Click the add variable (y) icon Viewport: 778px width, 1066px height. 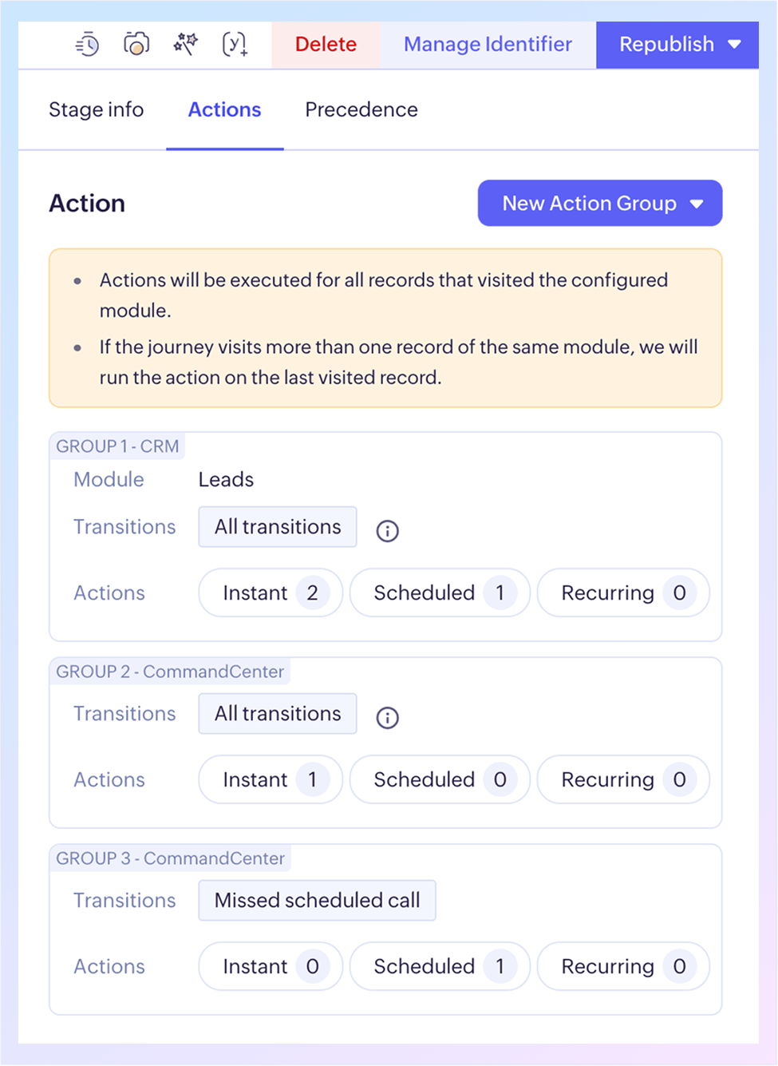[235, 44]
